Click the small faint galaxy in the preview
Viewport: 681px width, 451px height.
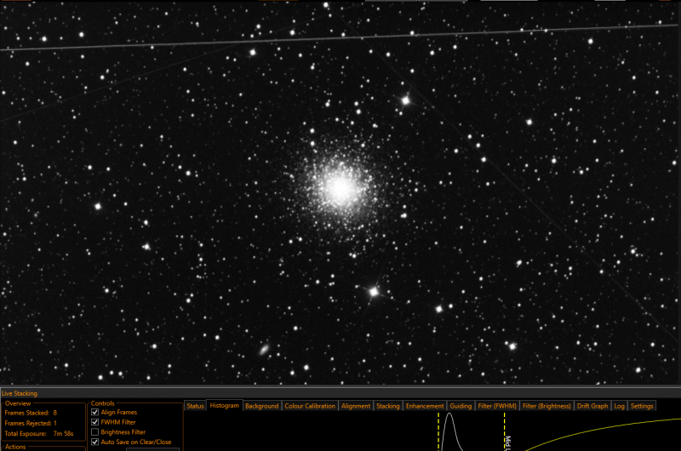coord(264,350)
